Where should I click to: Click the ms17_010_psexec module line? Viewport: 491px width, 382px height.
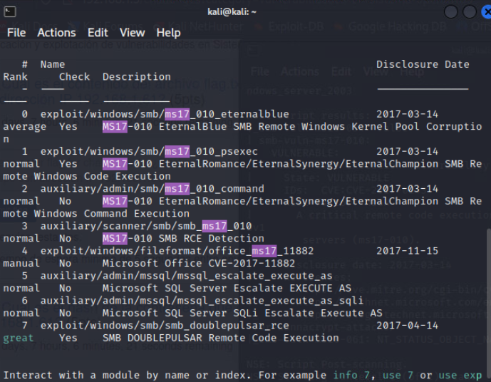coord(149,152)
